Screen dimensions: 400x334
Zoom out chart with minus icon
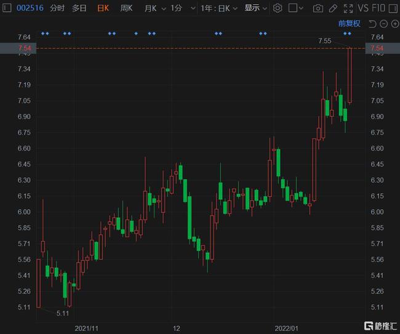383,24
